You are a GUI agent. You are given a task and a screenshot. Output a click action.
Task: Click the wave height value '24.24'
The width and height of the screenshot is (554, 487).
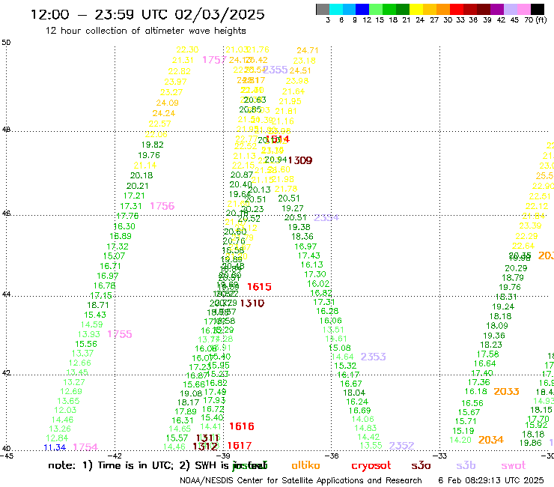pos(164,114)
